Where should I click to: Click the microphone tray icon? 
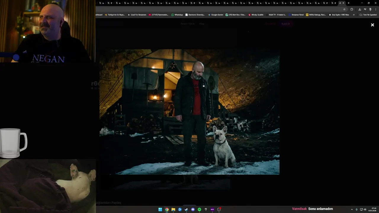[356, 209]
